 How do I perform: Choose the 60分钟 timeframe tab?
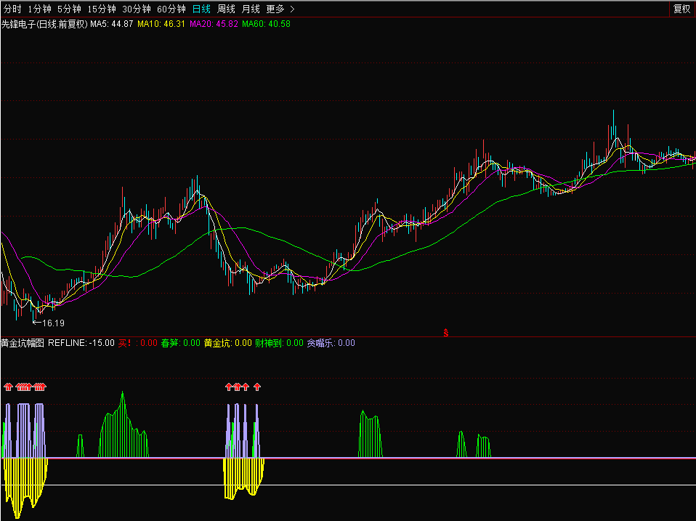pyautogui.click(x=171, y=9)
